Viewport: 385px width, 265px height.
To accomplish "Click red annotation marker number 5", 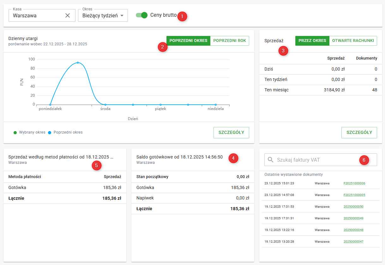I will click(x=97, y=165).
